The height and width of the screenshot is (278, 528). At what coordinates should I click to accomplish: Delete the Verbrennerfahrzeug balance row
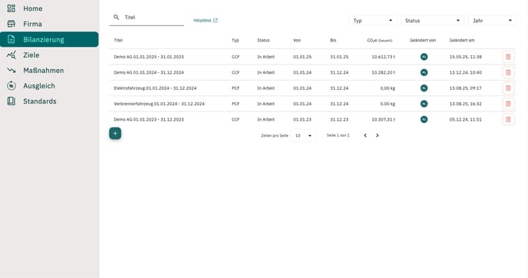tap(508, 104)
